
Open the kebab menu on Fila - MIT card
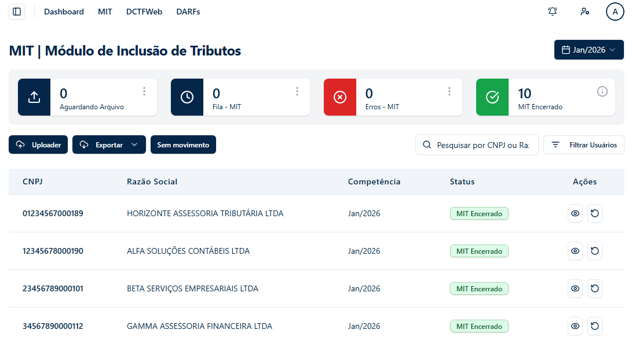[x=297, y=91]
